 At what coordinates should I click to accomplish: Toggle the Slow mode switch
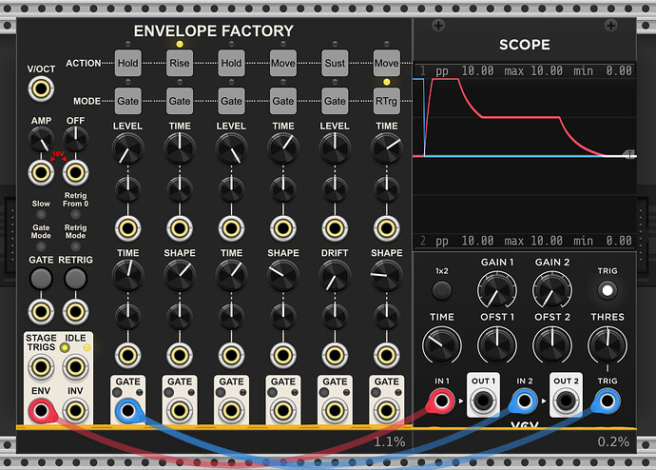pyautogui.click(x=41, y=215)
